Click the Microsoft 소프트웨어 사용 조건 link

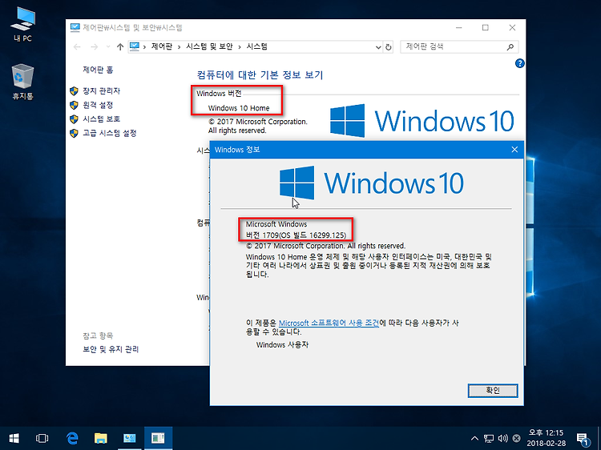pyautogui.click(x=329, y=323)
